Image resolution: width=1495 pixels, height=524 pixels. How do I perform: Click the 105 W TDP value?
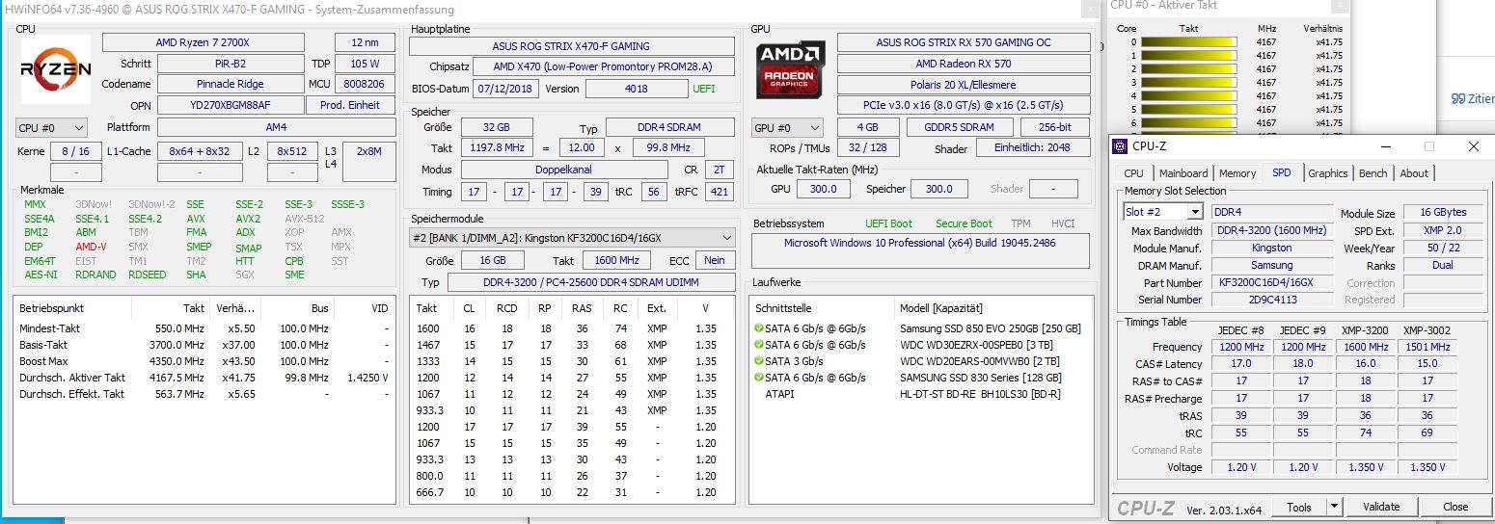pyautogui.click(x=364, y=64)
